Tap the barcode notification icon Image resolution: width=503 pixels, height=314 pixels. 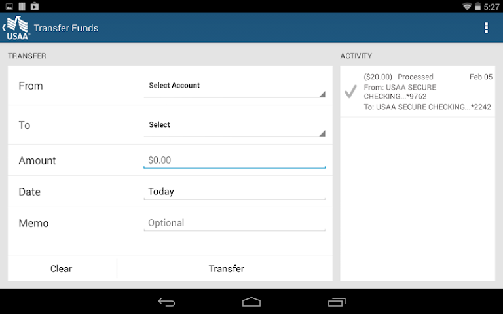[22, 7]
